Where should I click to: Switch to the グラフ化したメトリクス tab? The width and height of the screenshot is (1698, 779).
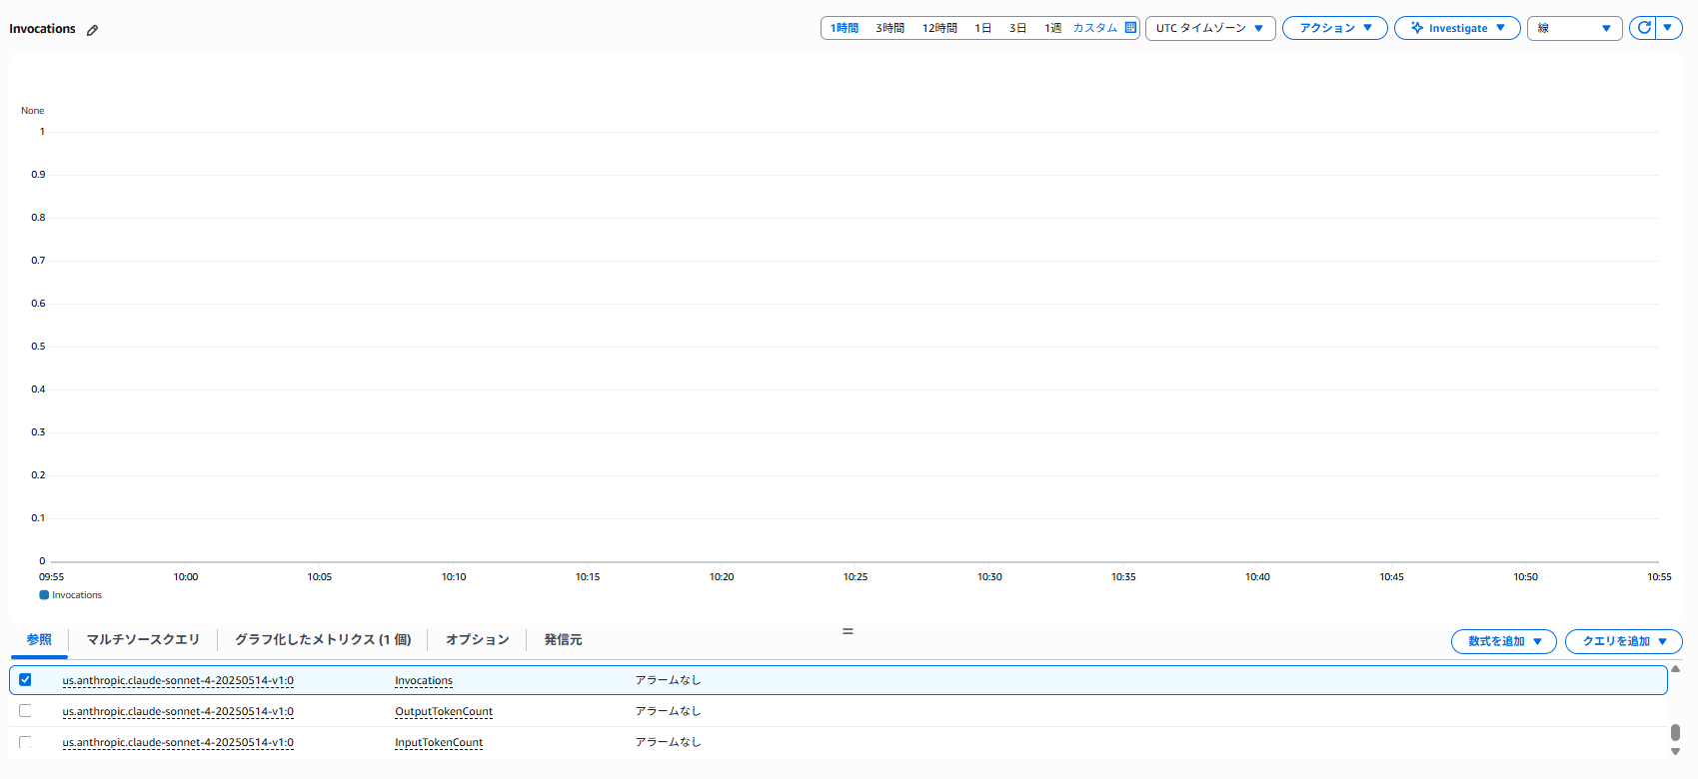click(323, 640)
